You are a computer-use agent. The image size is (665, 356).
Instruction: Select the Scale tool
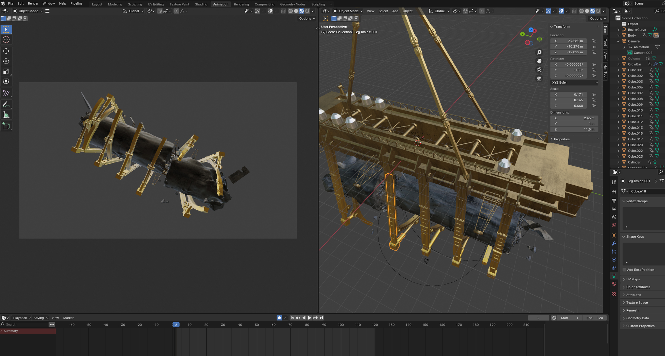6,71
